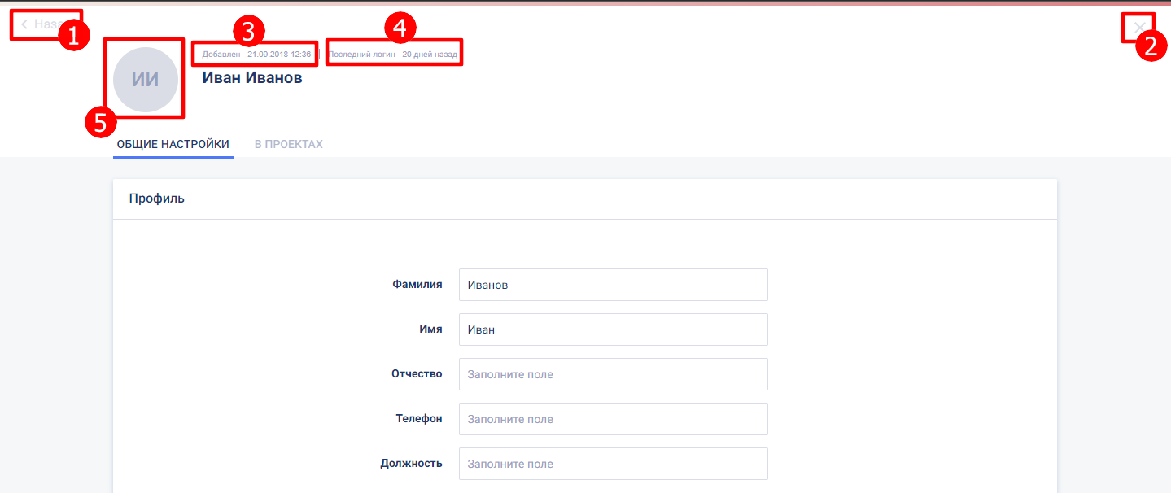
Task: Click the Добавлен date text
Action: click(256, 55)
